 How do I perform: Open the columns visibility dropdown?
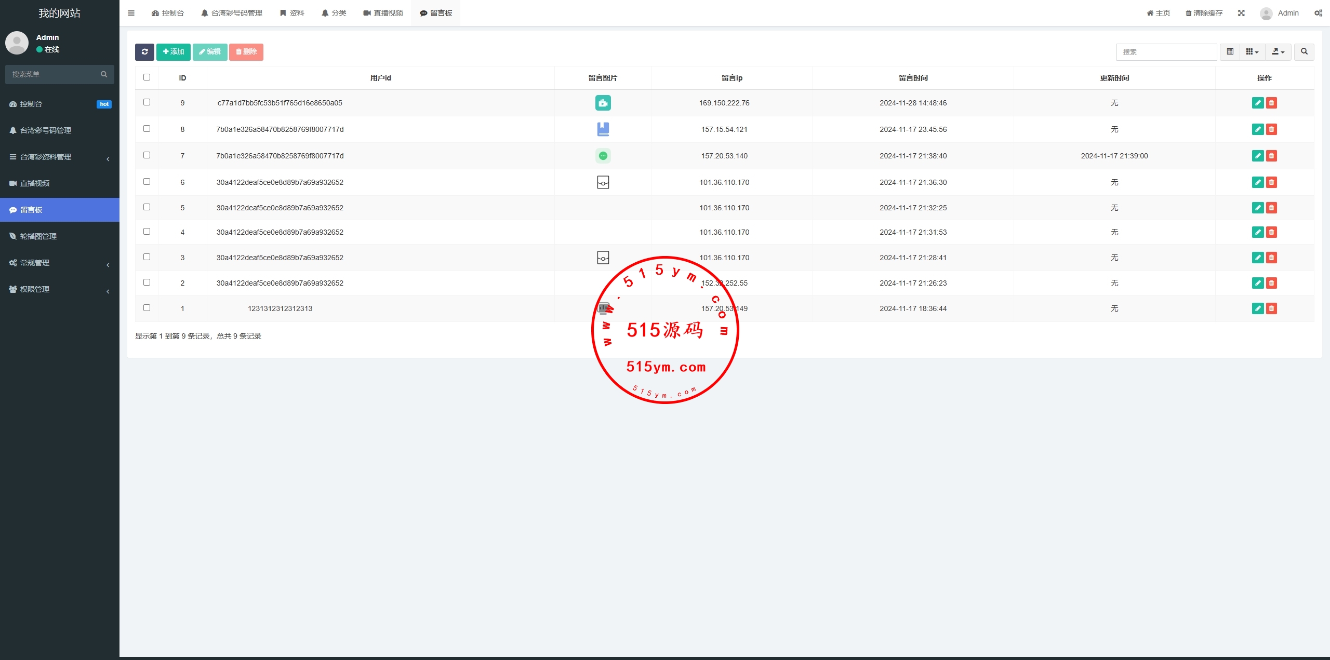coord(1252,52)
